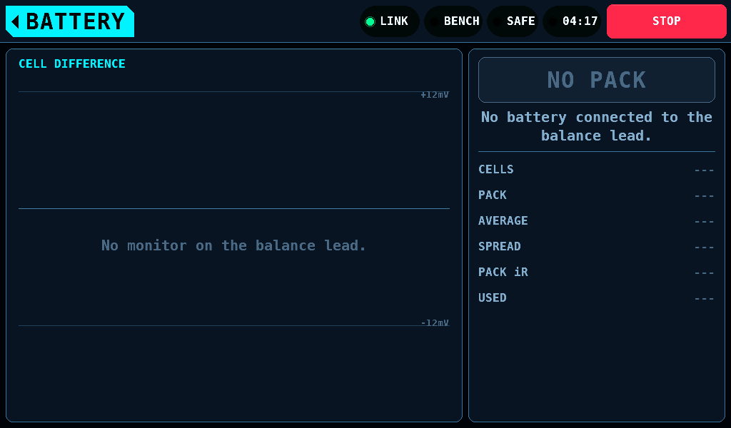The height and width of the screenshot is (428, 731).
Task: Go back using the BATTERY header button
Action: pos(70,21)
